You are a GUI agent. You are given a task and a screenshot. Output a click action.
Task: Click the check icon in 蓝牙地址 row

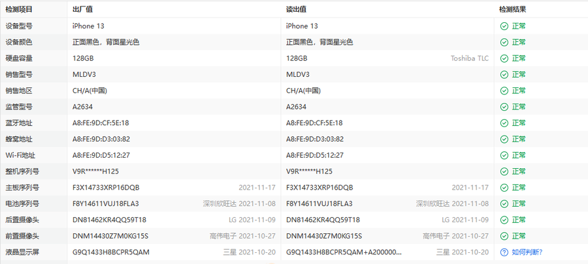click(x=504, y=123)
